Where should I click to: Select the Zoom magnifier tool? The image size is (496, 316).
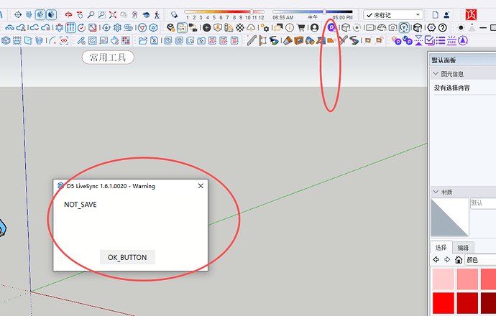91,15
